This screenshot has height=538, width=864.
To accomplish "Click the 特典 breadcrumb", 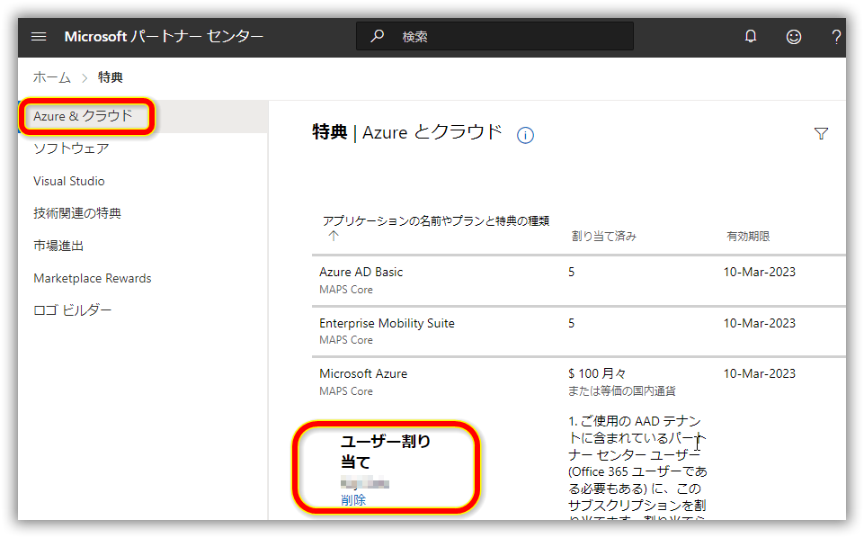I will (x=111, y=77).
